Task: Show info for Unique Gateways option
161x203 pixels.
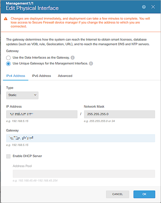Action: pyautogui.click(x=91, y=63)
